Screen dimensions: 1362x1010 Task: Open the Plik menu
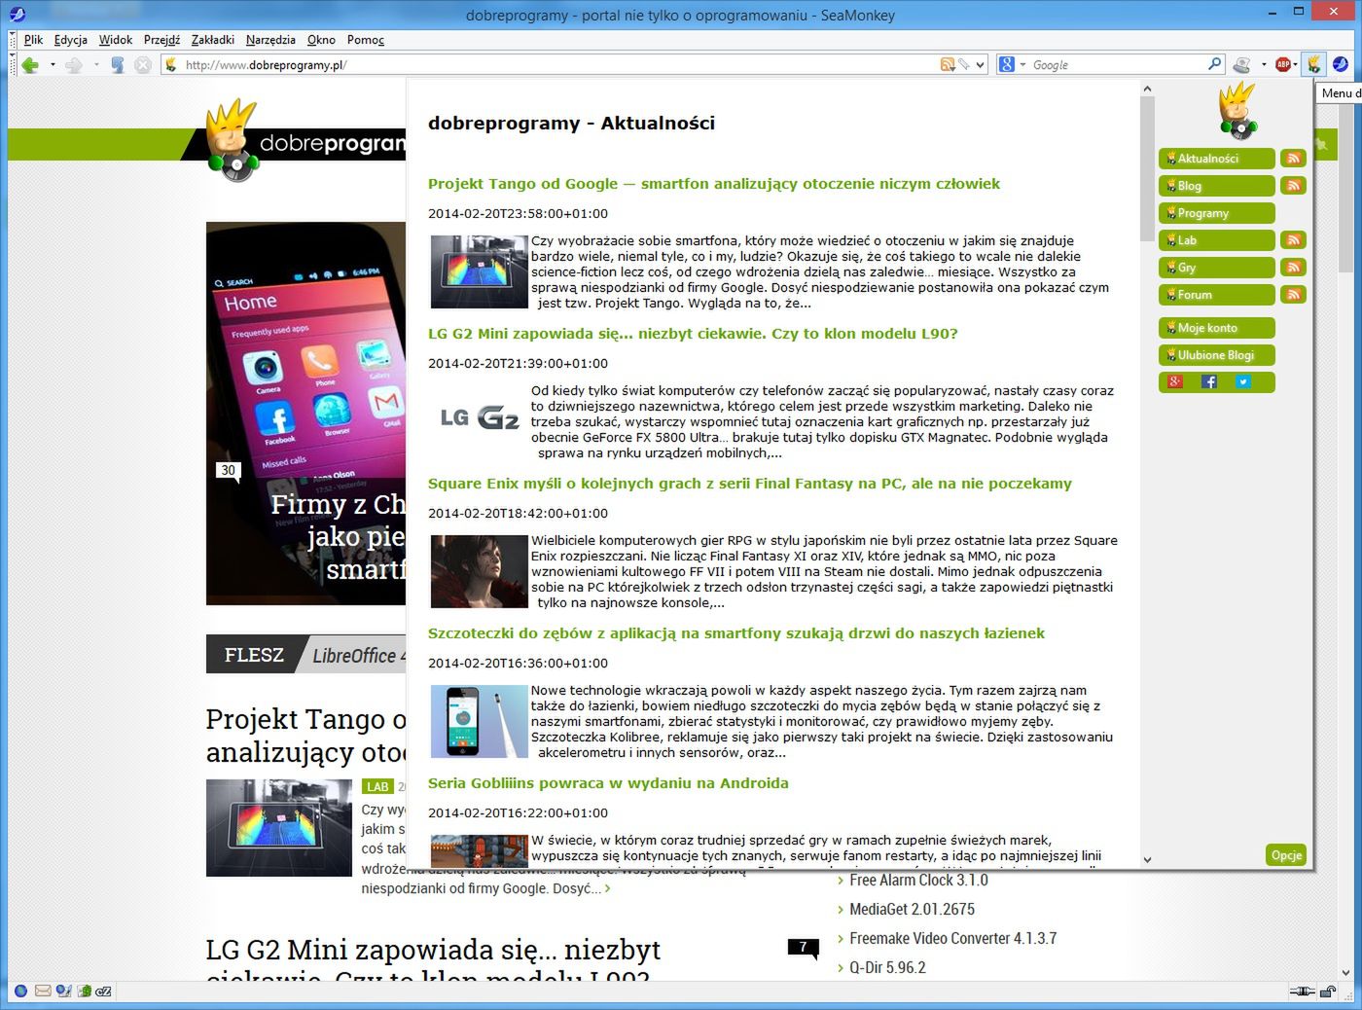(33, 40)
